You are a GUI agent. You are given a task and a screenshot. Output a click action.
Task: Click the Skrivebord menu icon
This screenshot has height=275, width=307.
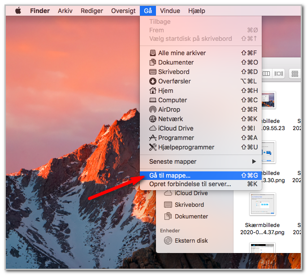pos(153,72)
